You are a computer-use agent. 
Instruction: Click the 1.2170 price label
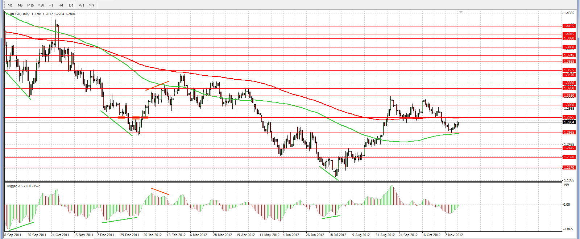pyautogui.click(x=569, y=167)
